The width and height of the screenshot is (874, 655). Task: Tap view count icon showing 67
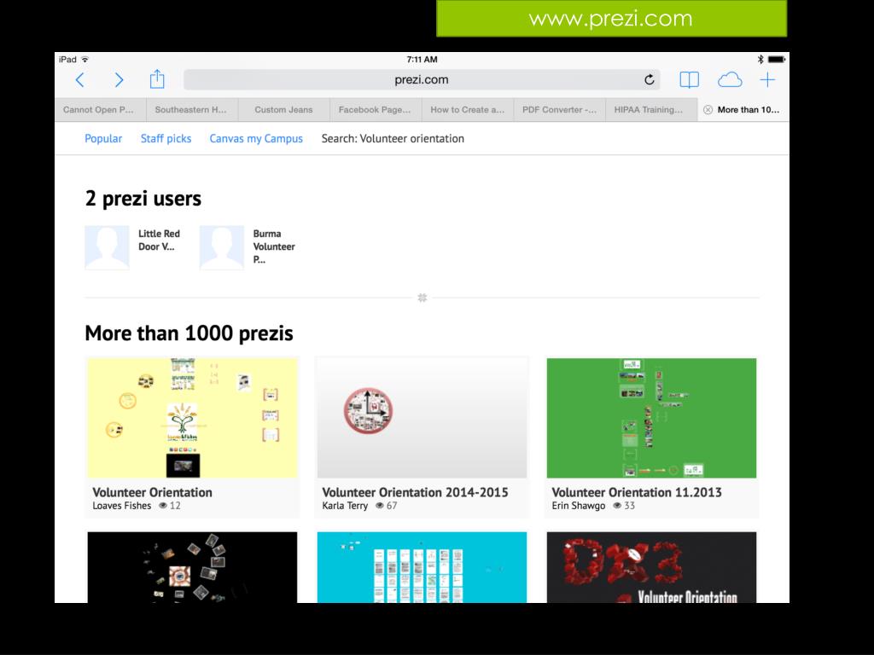[x=380, y=506]
